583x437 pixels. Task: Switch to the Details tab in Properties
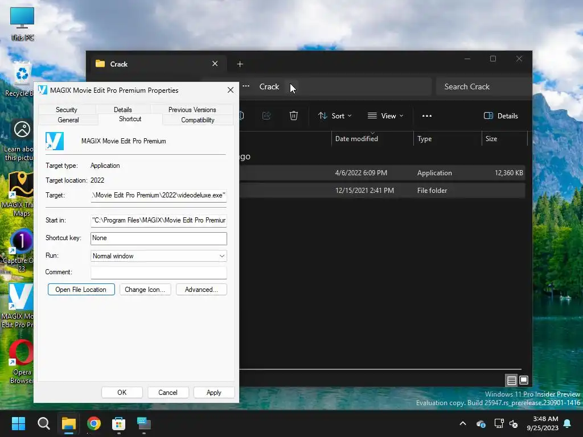(x=123, y=110)
